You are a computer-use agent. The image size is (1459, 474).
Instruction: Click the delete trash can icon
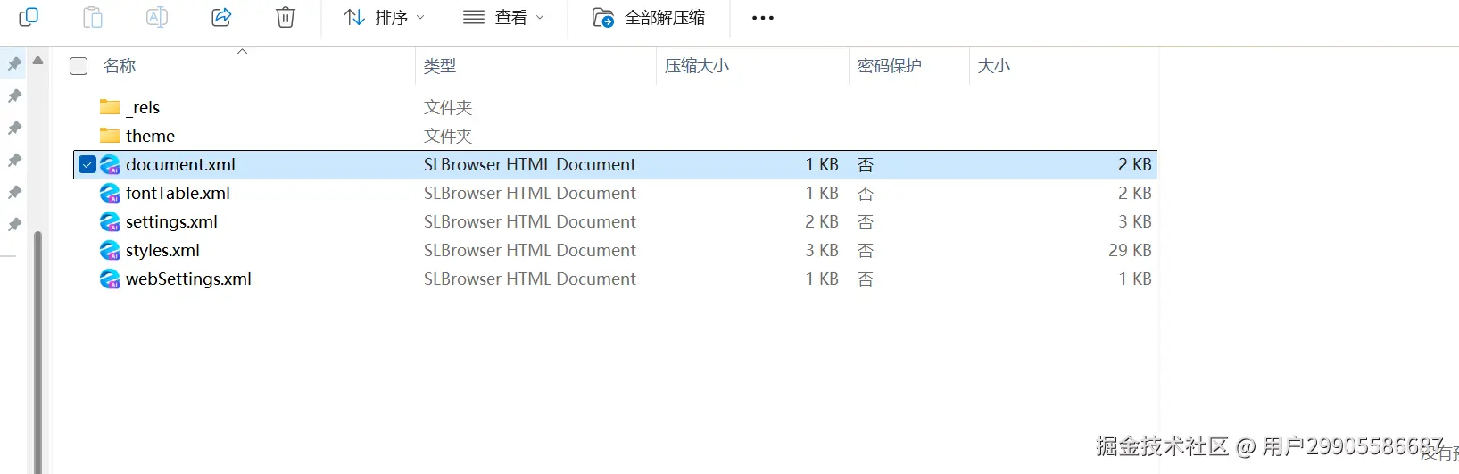(x=286, y=17)
